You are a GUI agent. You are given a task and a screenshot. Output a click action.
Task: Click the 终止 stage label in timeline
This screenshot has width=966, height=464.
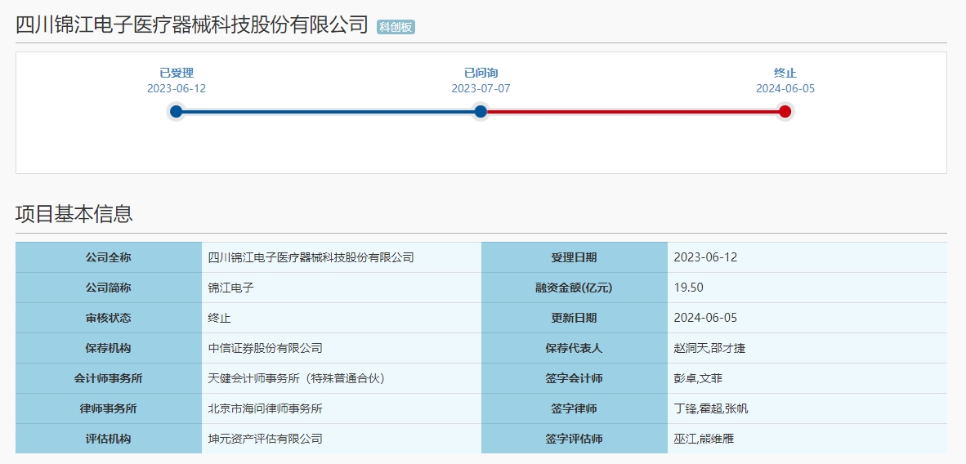[785, 74]
